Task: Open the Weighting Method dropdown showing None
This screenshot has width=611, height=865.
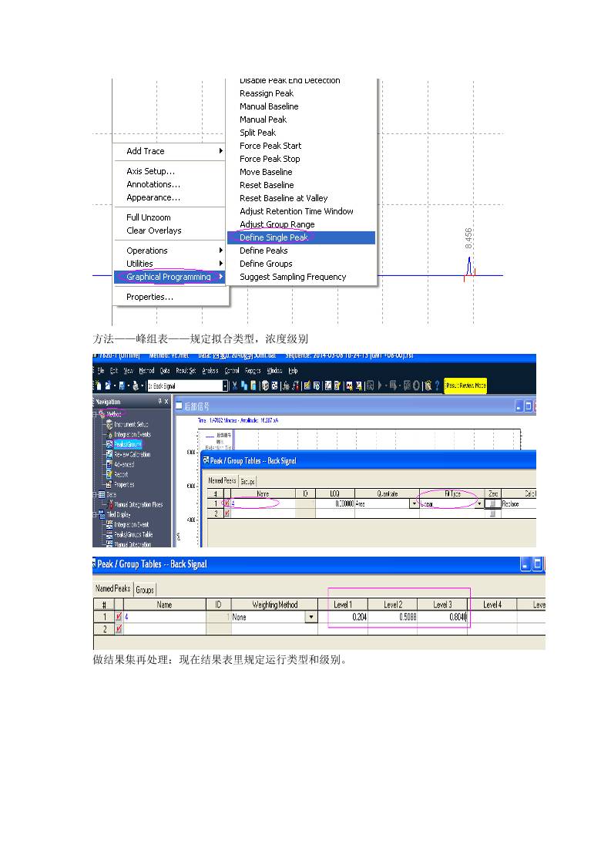Action: coord(311,618)
